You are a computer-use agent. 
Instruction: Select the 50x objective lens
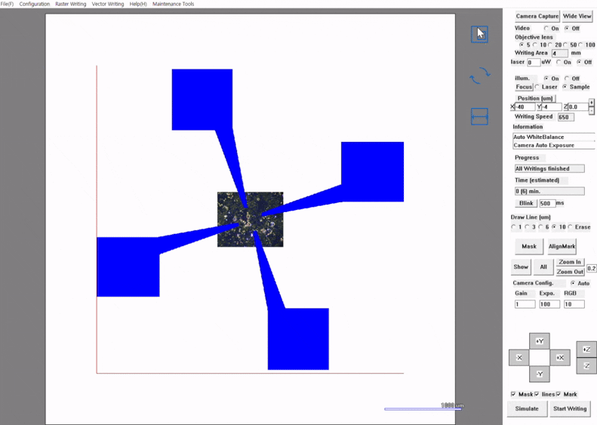click(565, 45)
